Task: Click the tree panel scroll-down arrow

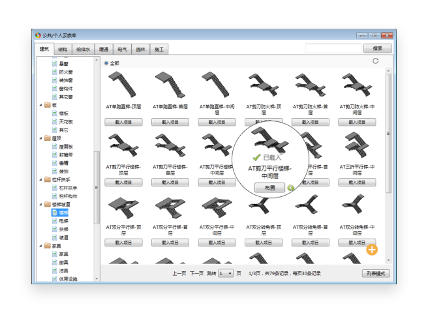Action: point(97,278)
